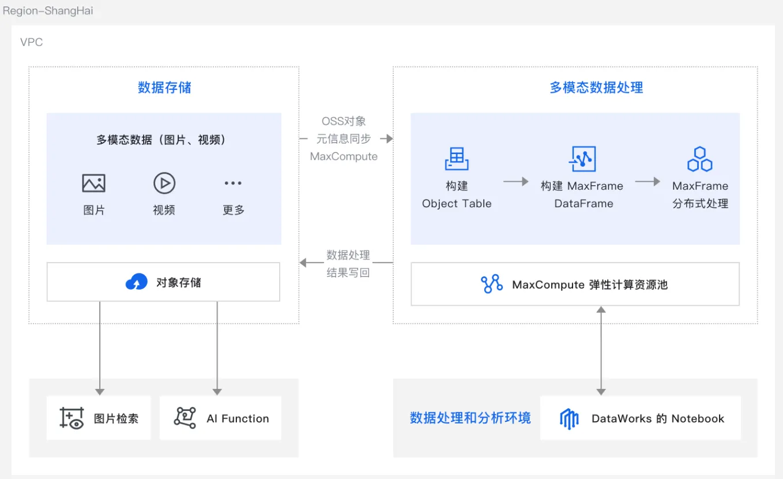This screenshot has width=783, height=479.
Task: Click the 数据存储 heading
Action: (x=164, y=88)
